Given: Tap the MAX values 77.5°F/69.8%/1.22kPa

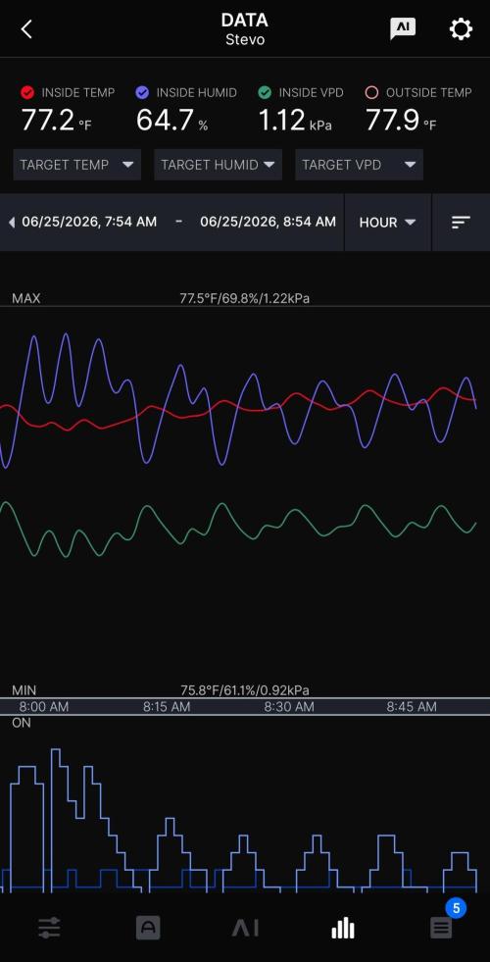Looking at the screenshot, I should (x=245, y=299).
